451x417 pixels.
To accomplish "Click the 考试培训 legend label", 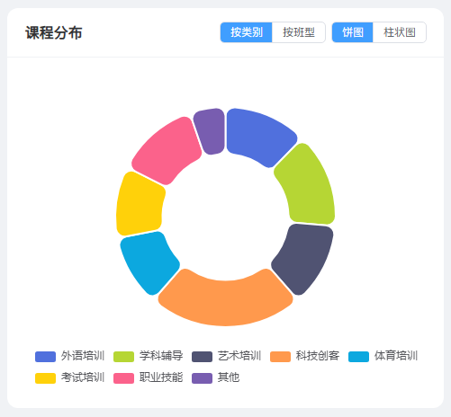I will tap(83, 377).
